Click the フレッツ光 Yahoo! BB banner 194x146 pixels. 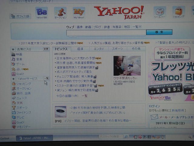point(172,74)
